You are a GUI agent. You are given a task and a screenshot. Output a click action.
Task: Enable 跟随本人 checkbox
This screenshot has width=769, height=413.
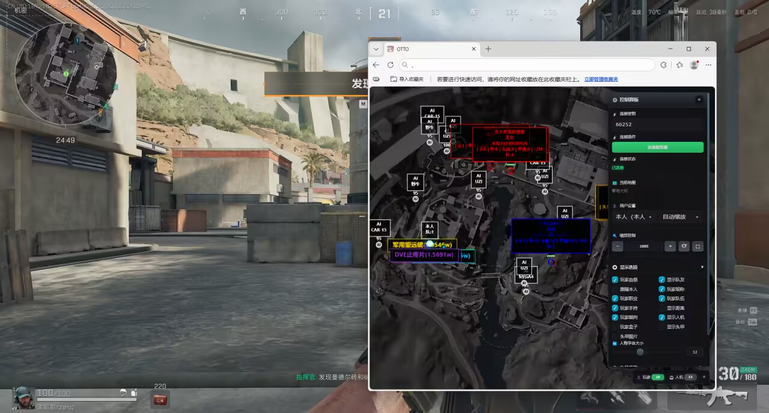615,289
